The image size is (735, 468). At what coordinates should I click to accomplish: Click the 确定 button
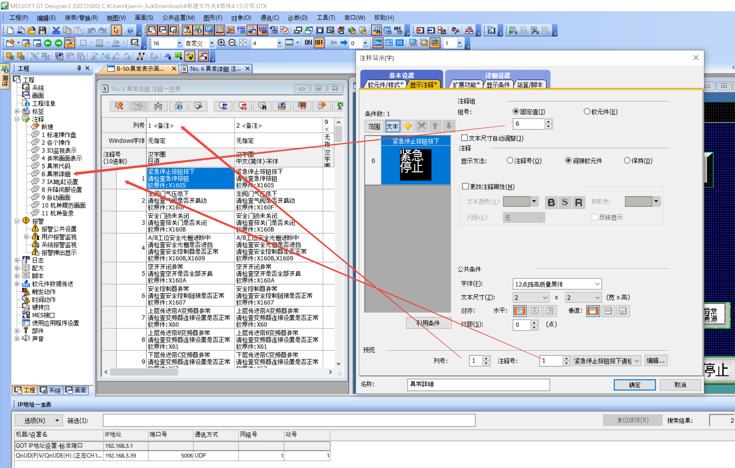[634, 385]
